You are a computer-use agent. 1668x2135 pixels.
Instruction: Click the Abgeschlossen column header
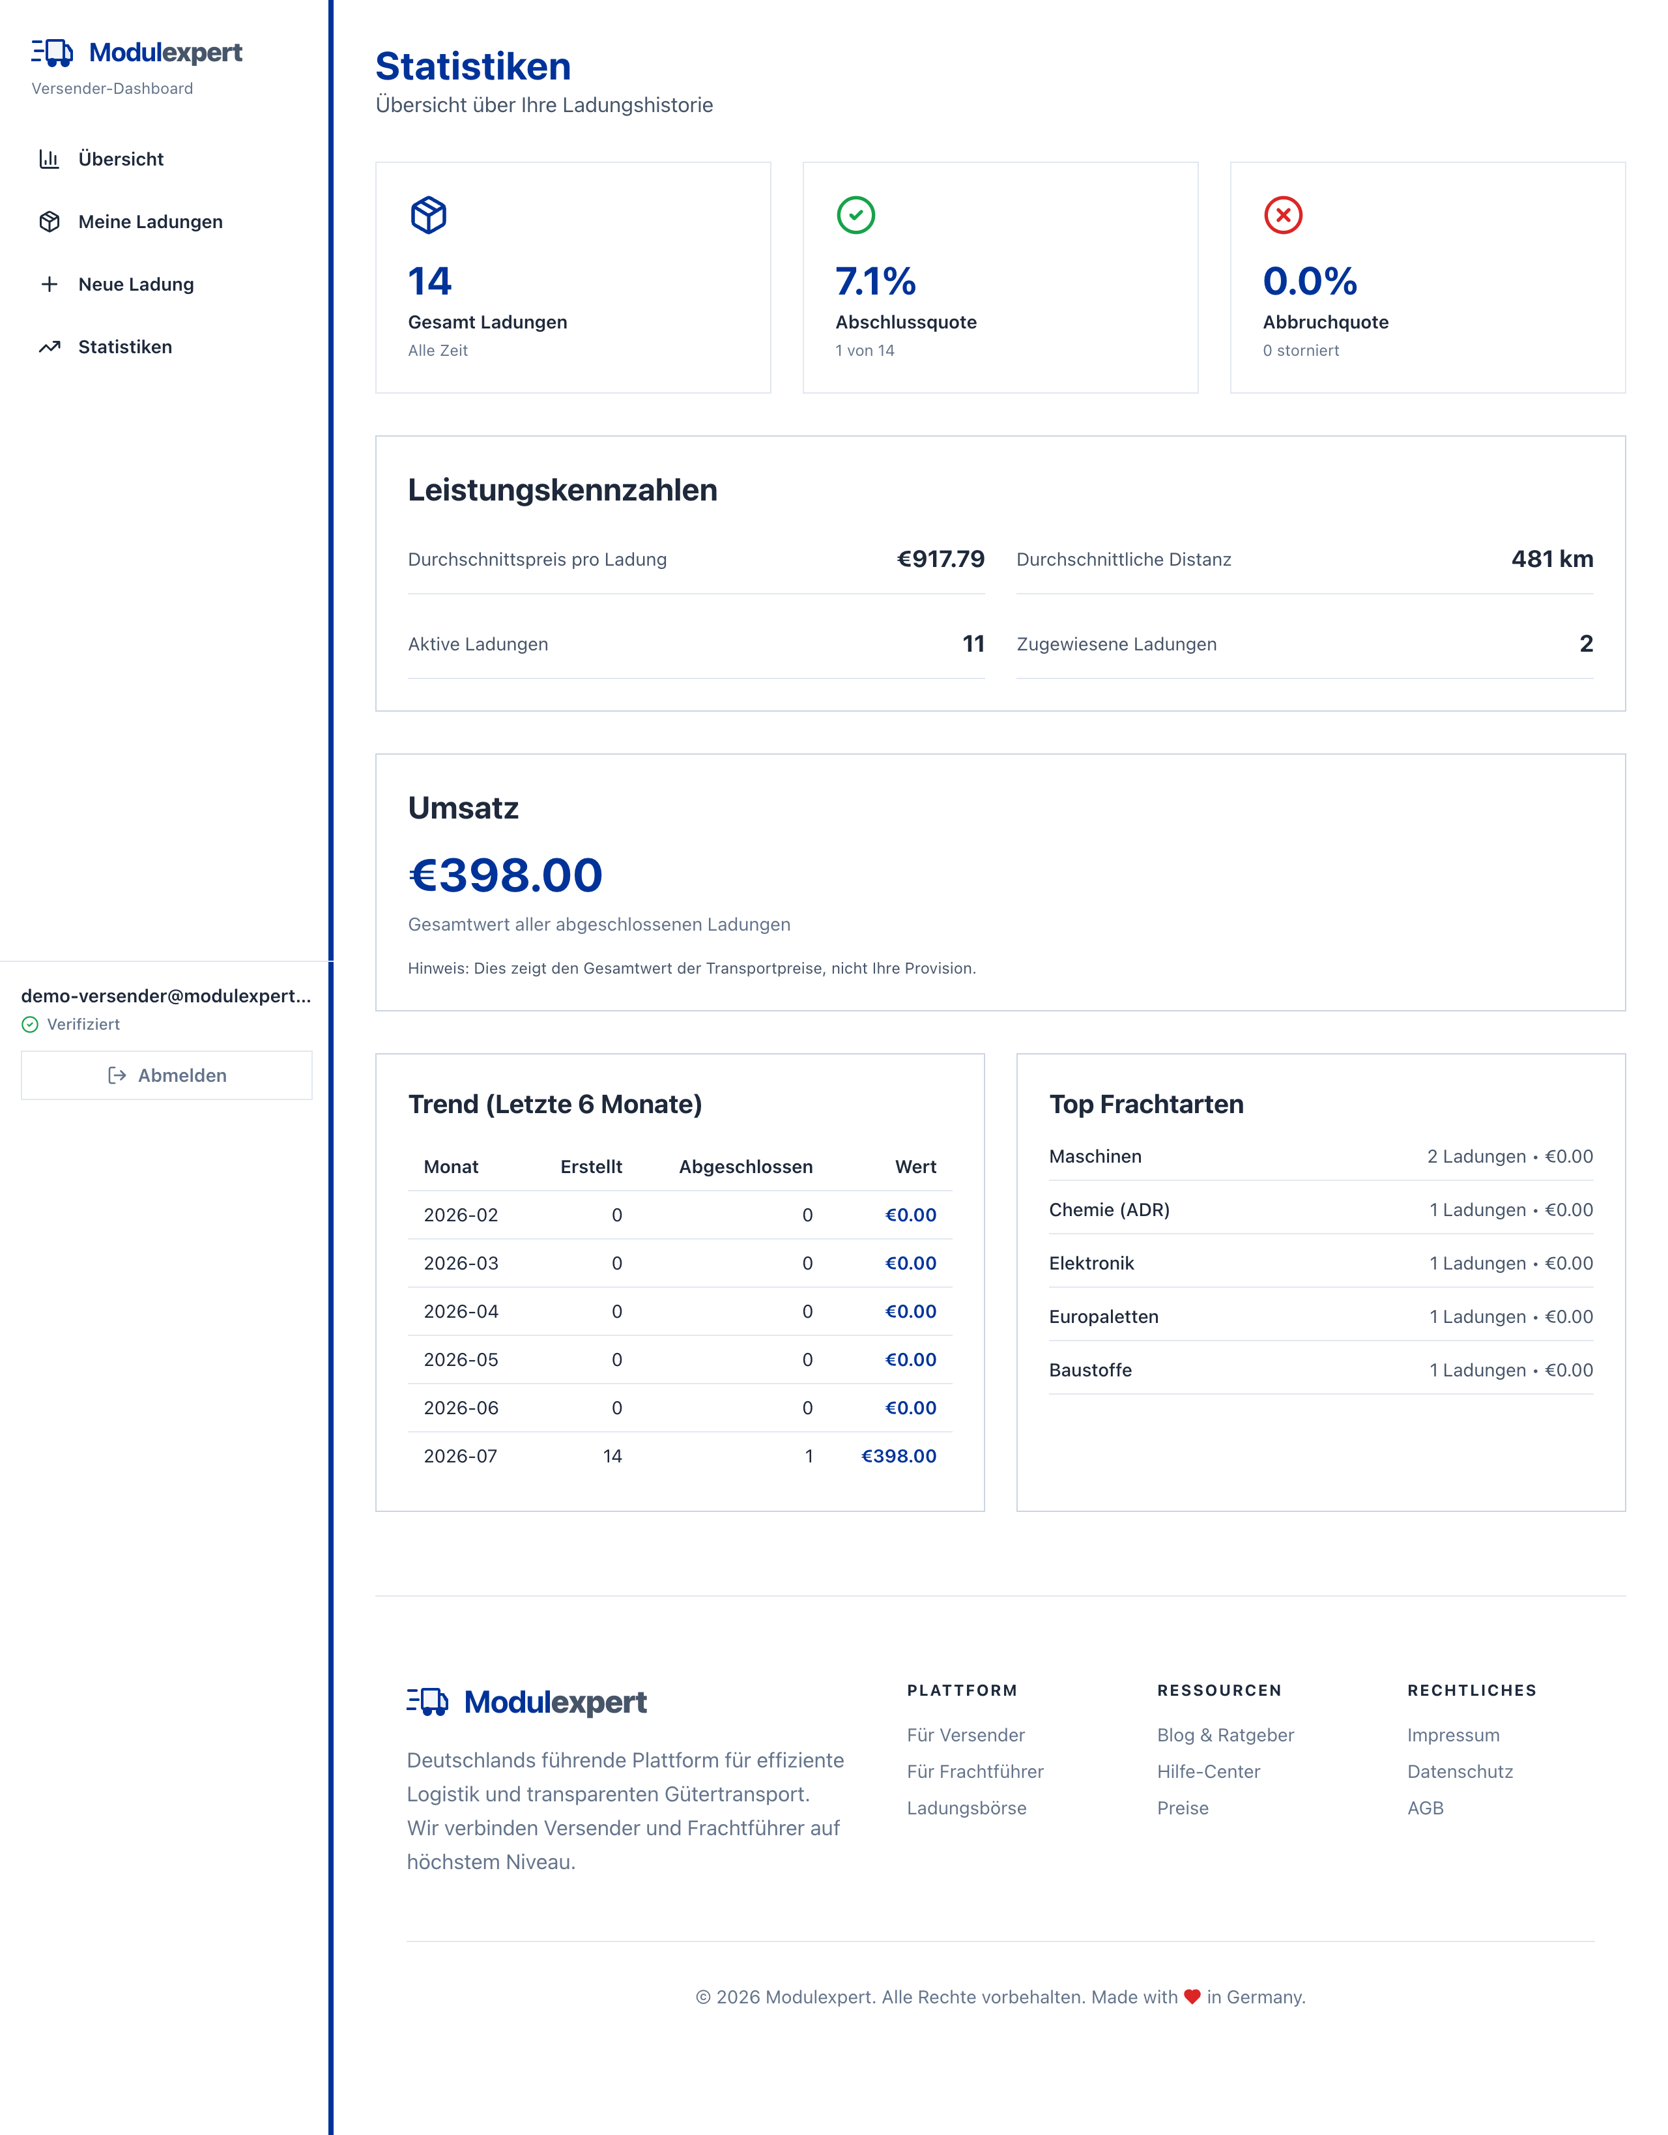pos(745,1167)
